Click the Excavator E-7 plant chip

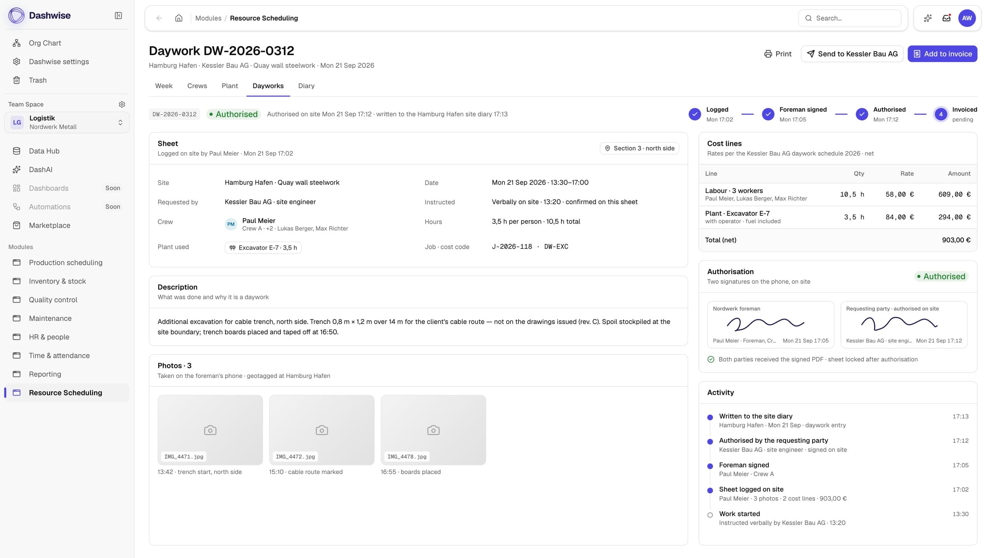[x=263, y=248]
